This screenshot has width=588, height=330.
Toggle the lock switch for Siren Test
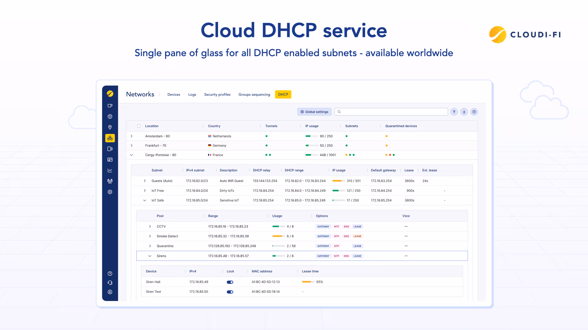(x=230, y=292)
